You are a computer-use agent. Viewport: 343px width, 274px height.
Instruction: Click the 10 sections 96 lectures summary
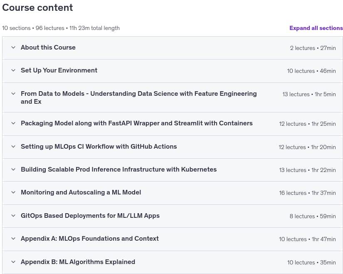pyautogui.click(x=61, y=28)
